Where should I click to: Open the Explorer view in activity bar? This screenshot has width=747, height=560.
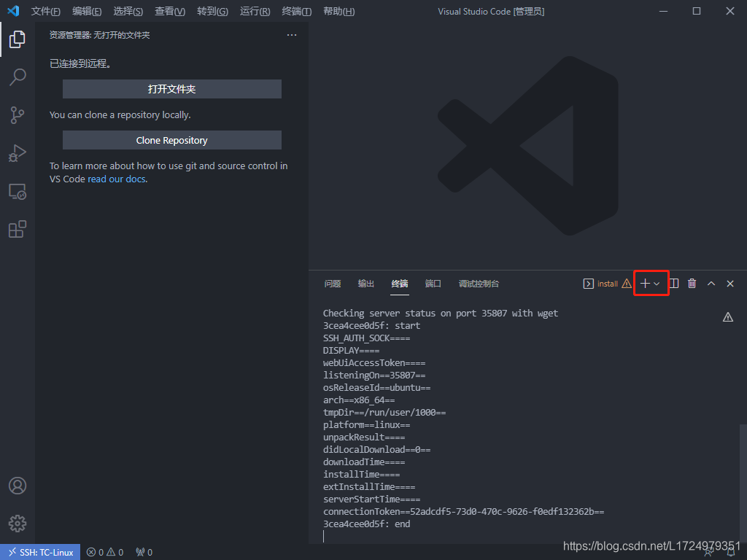pos(18,39)
